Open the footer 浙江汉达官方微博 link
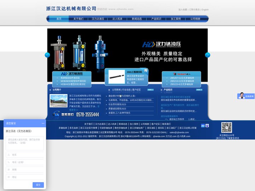Screen dimensions: 255x191 point(89,128)
